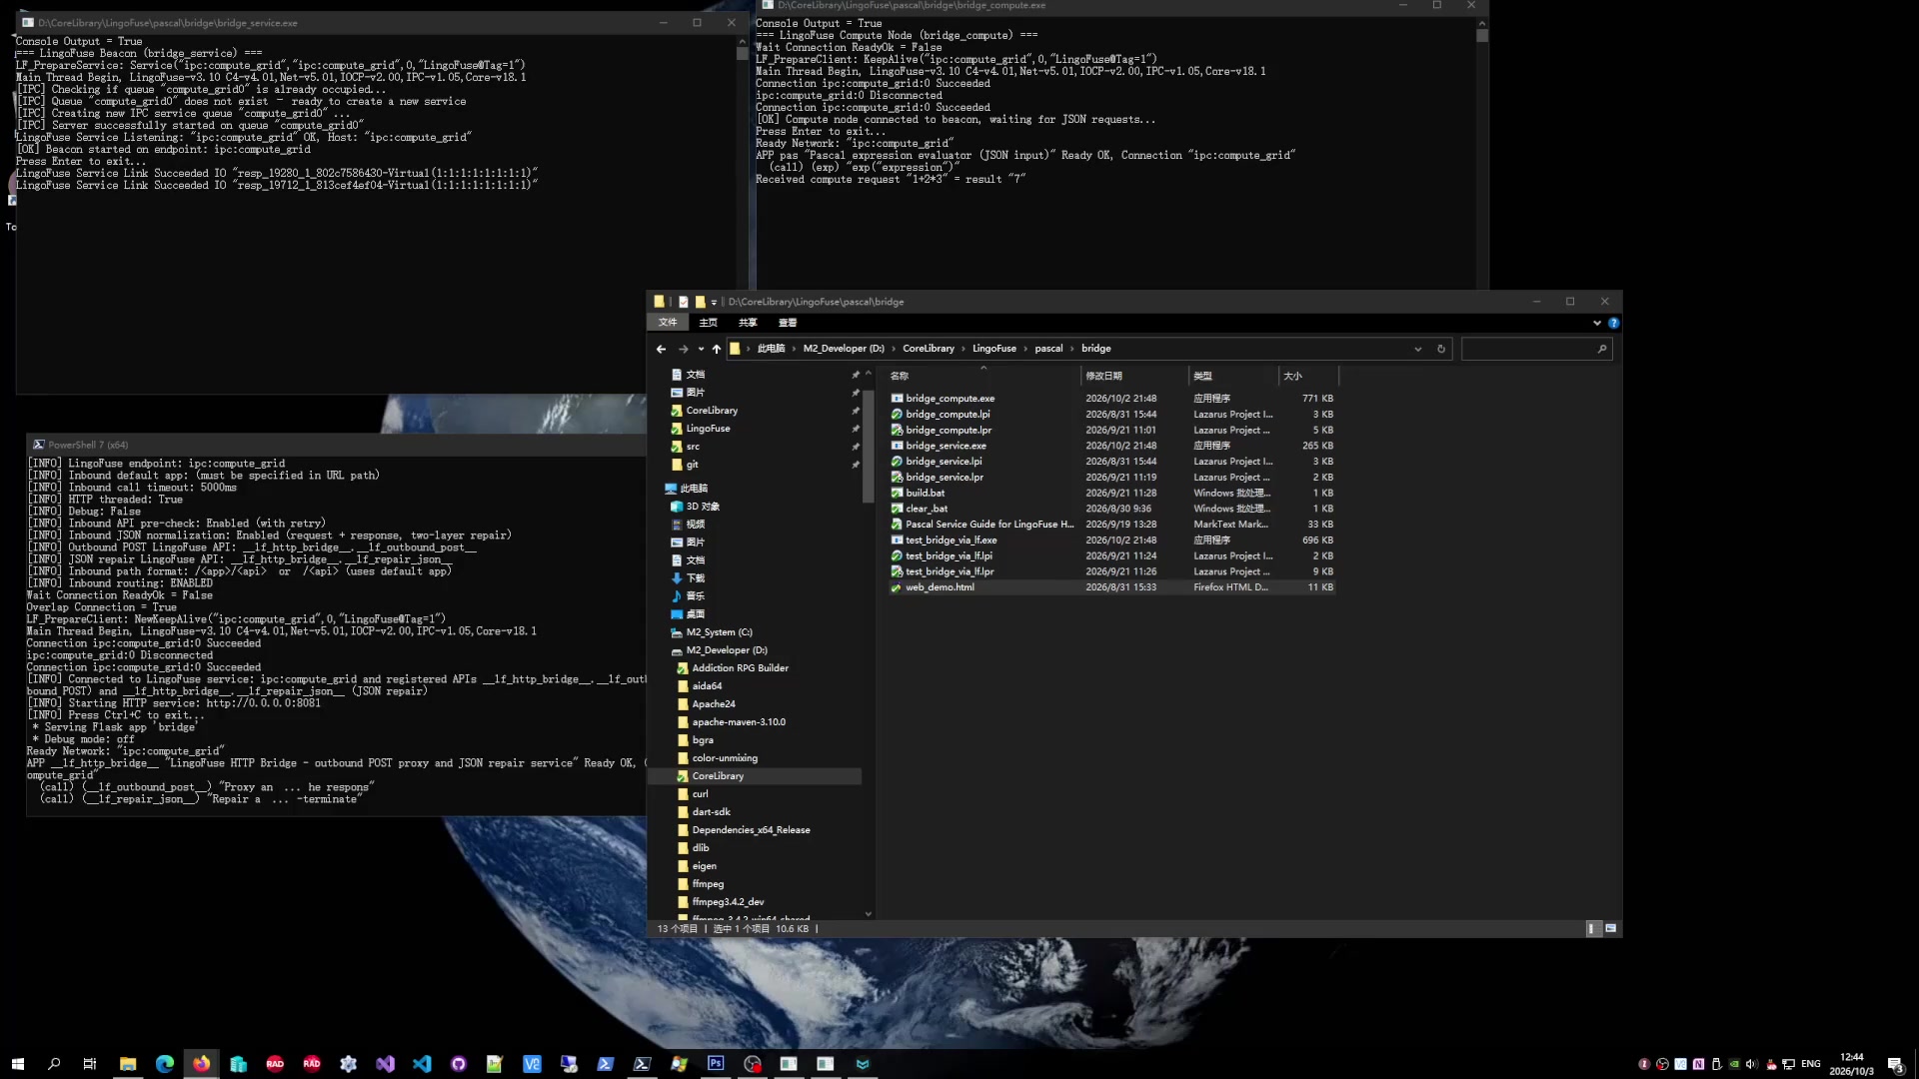This screenshot has height=1079, width=1919.
Task: Sort files by 大小 column header
Action: pos(1308,376)
